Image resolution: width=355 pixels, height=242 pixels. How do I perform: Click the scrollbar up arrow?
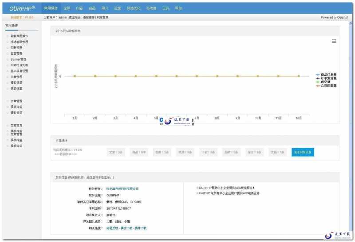(x=351, y=23)
